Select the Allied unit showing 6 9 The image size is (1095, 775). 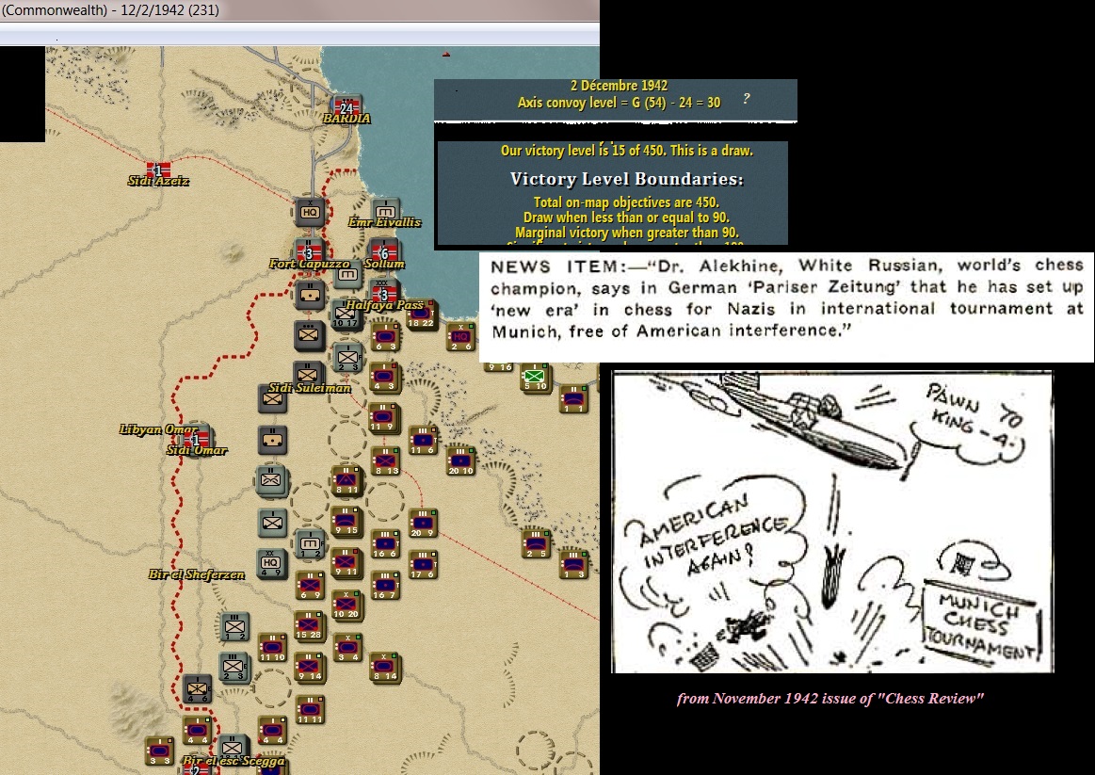(310, 586)
